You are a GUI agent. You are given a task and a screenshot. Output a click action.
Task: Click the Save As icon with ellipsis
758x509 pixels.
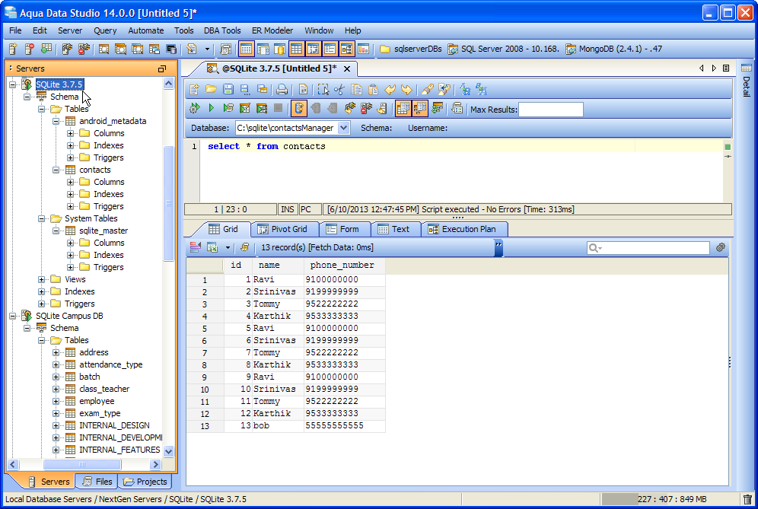point(244,90)
